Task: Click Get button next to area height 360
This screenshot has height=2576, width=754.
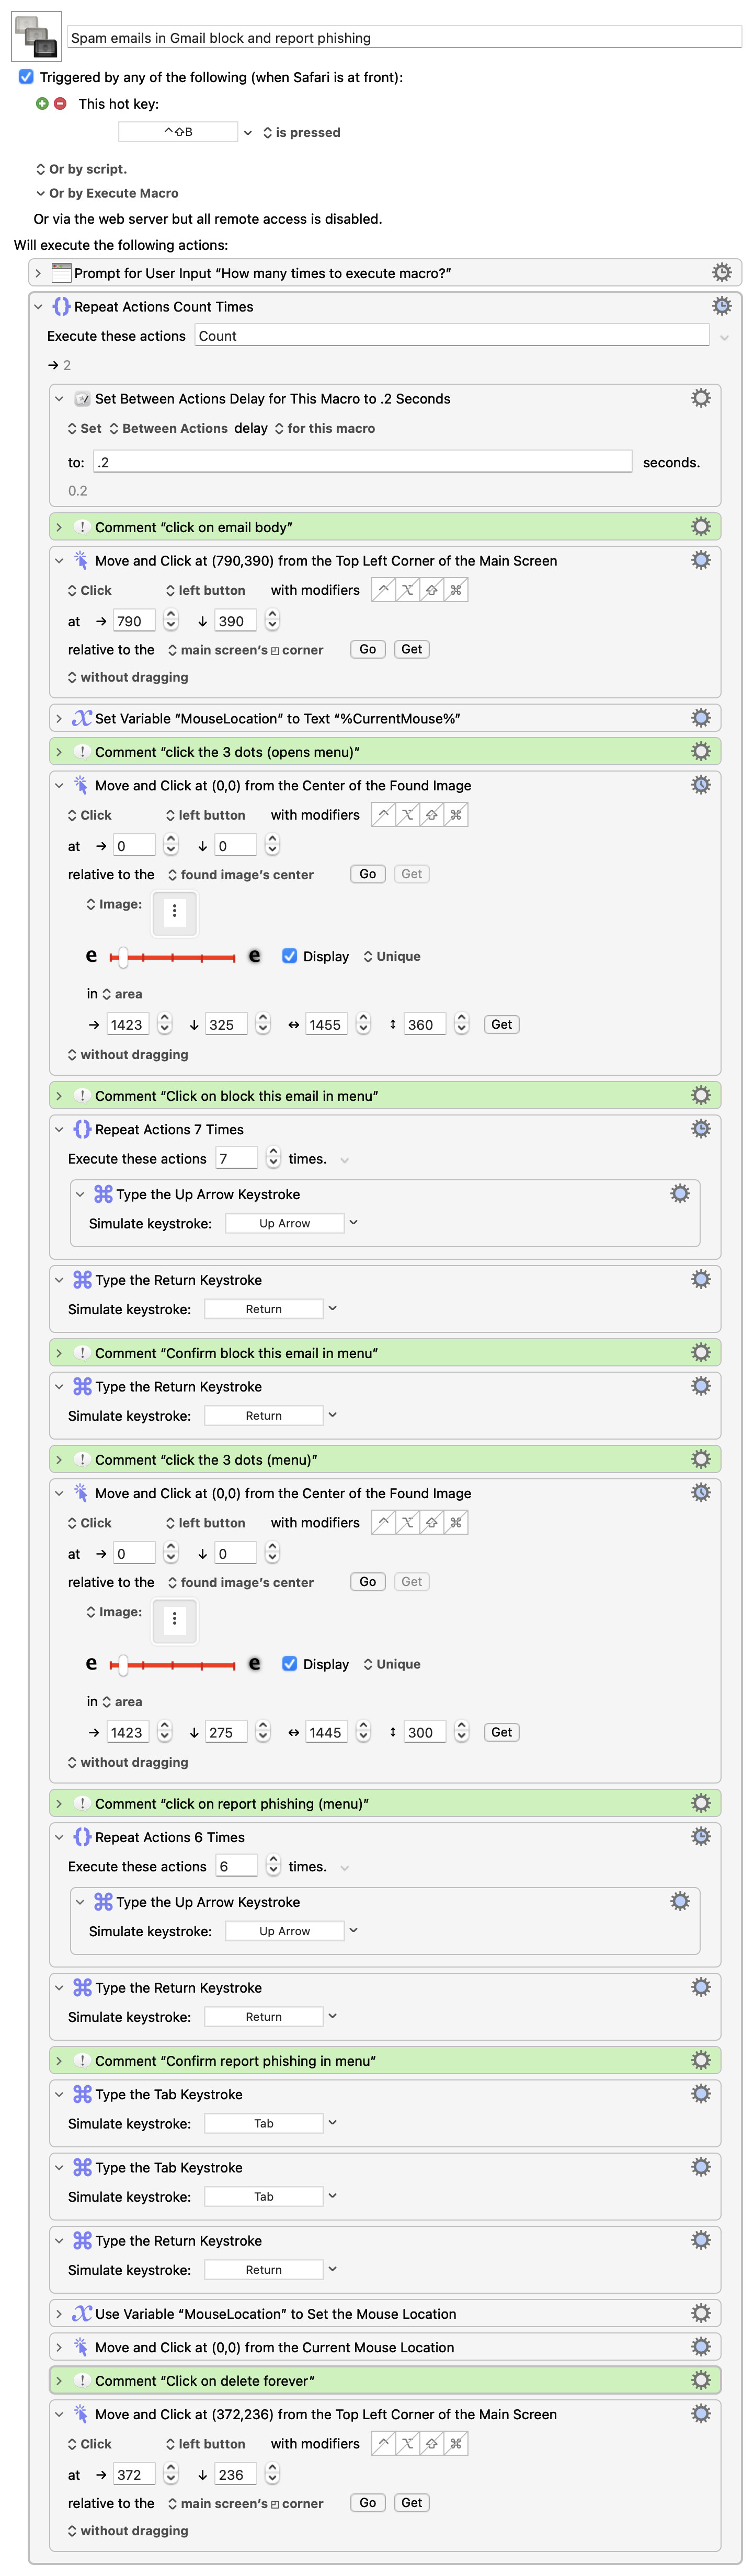Action: pyautogui.click(x=501, y=1024)
